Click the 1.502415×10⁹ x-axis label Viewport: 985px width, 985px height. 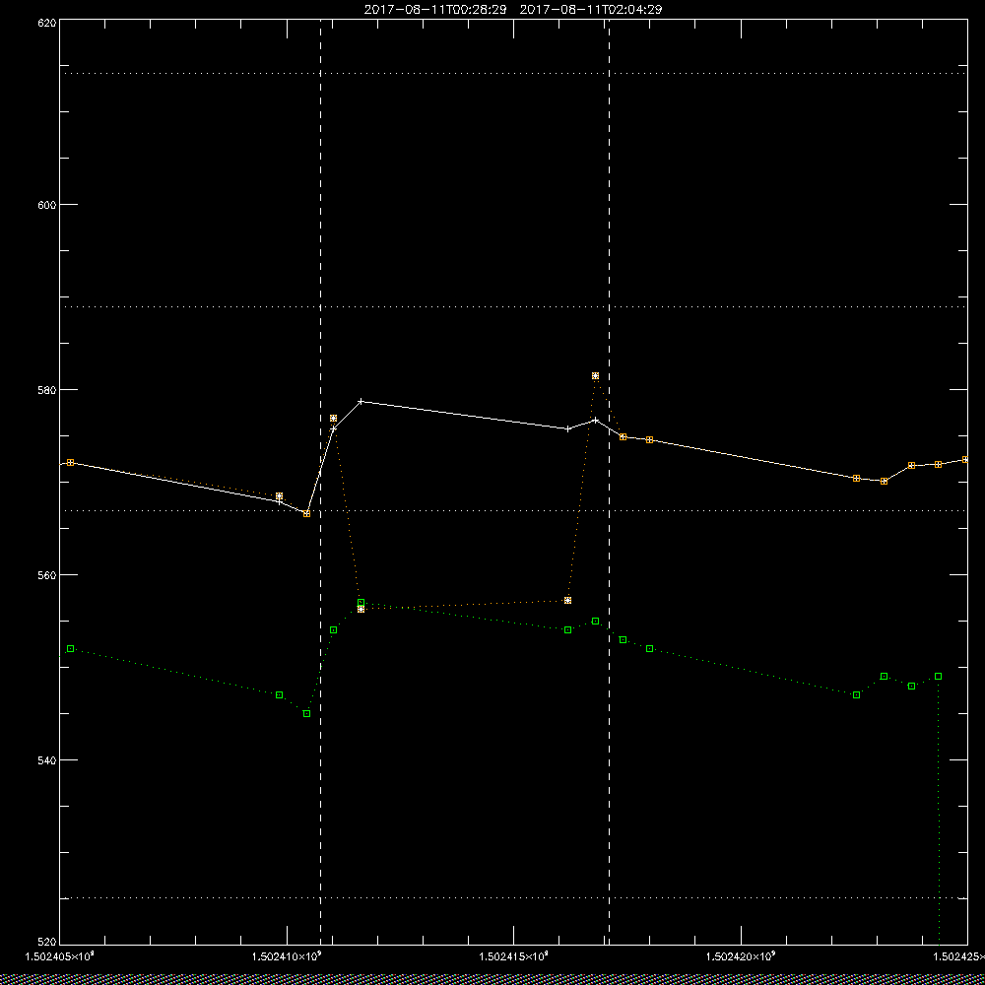pyautogui.click(x=514, y=956)
